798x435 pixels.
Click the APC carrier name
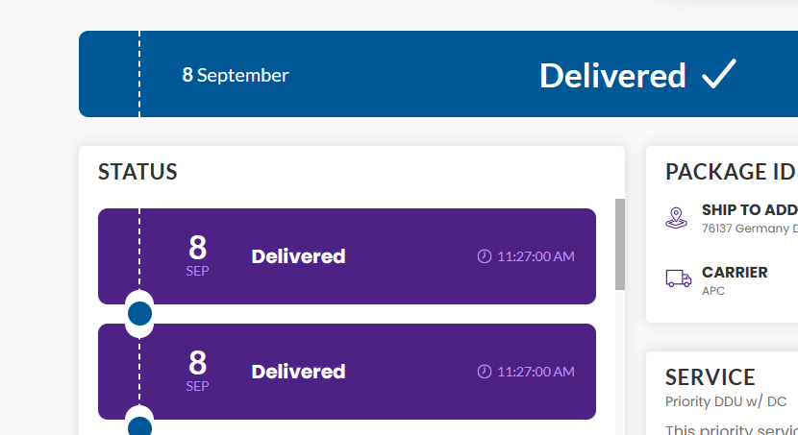pos(713,291)
